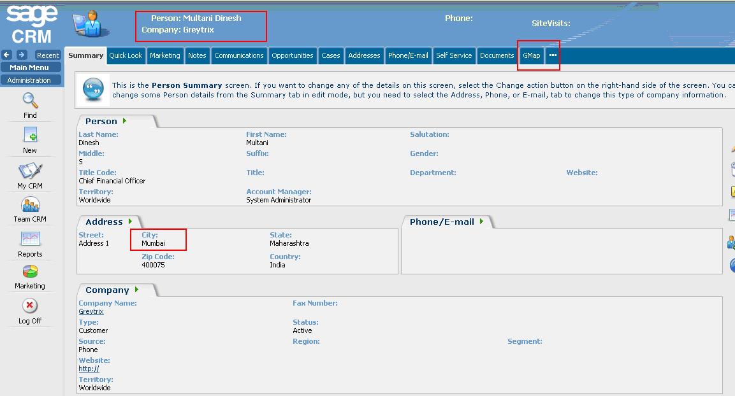
Task: Open the Marketing tab
Action: click(165, 55)
